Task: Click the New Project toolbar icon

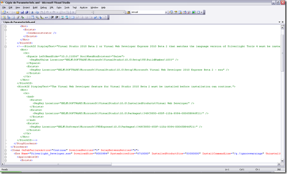Action: (4, 12)
